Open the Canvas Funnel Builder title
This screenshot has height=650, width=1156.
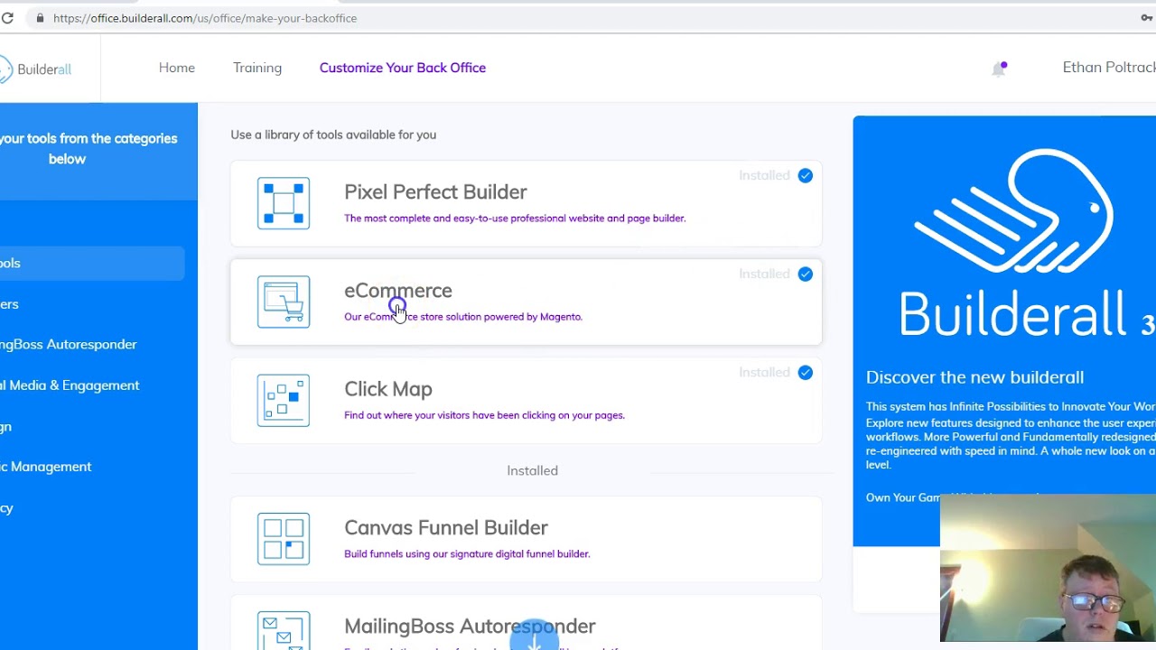446,528
